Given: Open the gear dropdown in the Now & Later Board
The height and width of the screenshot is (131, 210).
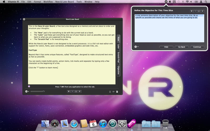Looking at the screenshot, I should coord(27,91).
